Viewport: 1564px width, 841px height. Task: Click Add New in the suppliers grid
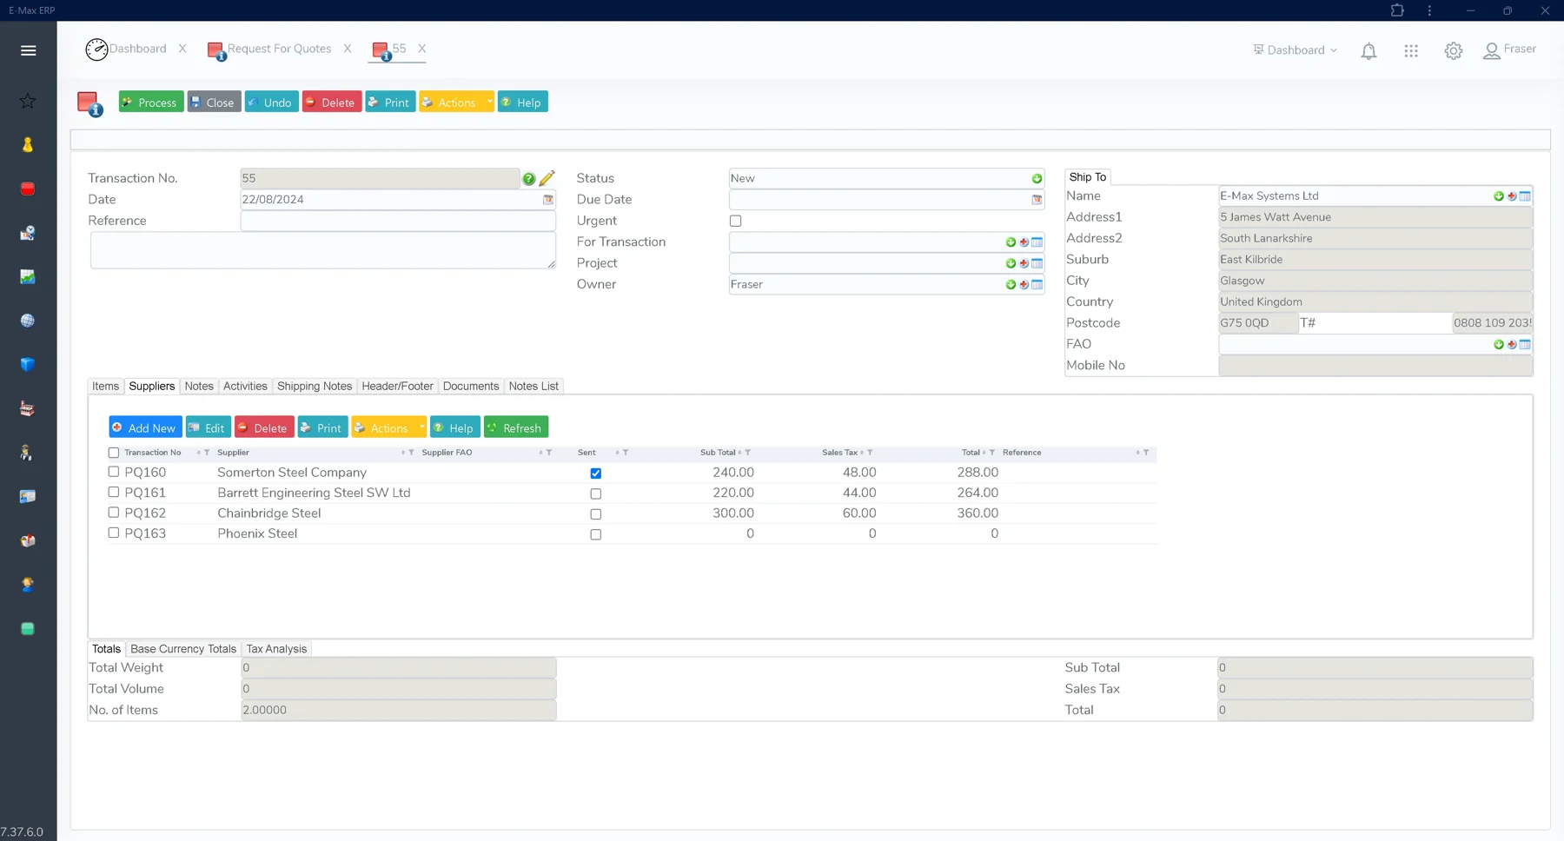pyautogui.click(x=145, y=427)
